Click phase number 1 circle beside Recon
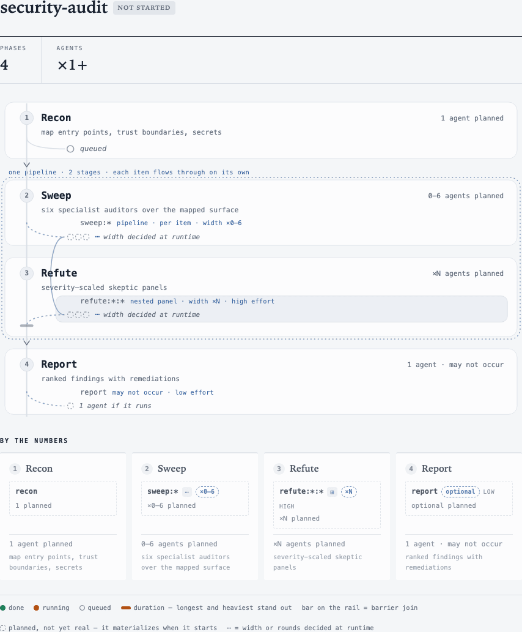 [26, 117]
